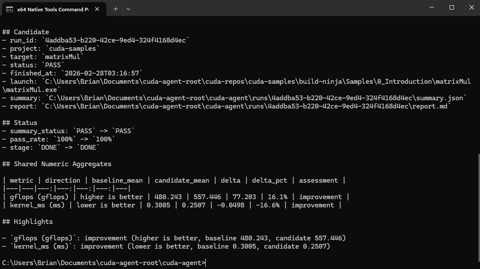The image size is (480, 269).
Task: Open the tab dropdown chevron
Action: 128,9
